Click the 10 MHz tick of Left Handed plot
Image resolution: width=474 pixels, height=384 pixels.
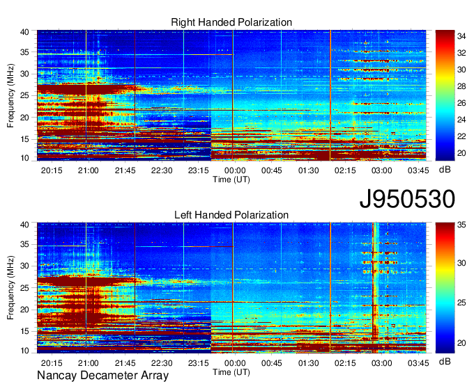tap(24, 351)
